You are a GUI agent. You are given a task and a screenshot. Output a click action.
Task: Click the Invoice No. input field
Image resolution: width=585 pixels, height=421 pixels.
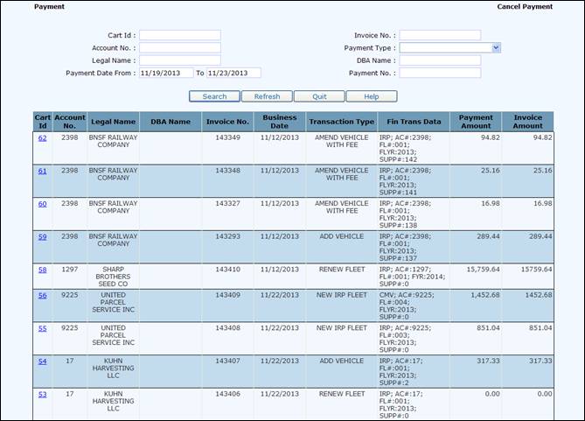pos(440,35)
